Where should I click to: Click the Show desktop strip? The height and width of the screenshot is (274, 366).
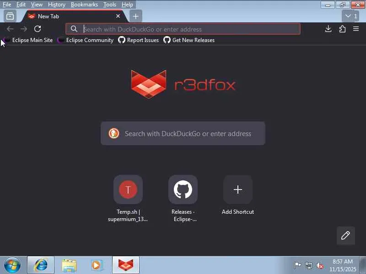tap(362, 265)
